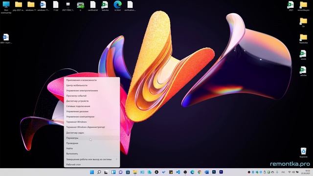Open Приложения и возможности from the context menu

92,80
